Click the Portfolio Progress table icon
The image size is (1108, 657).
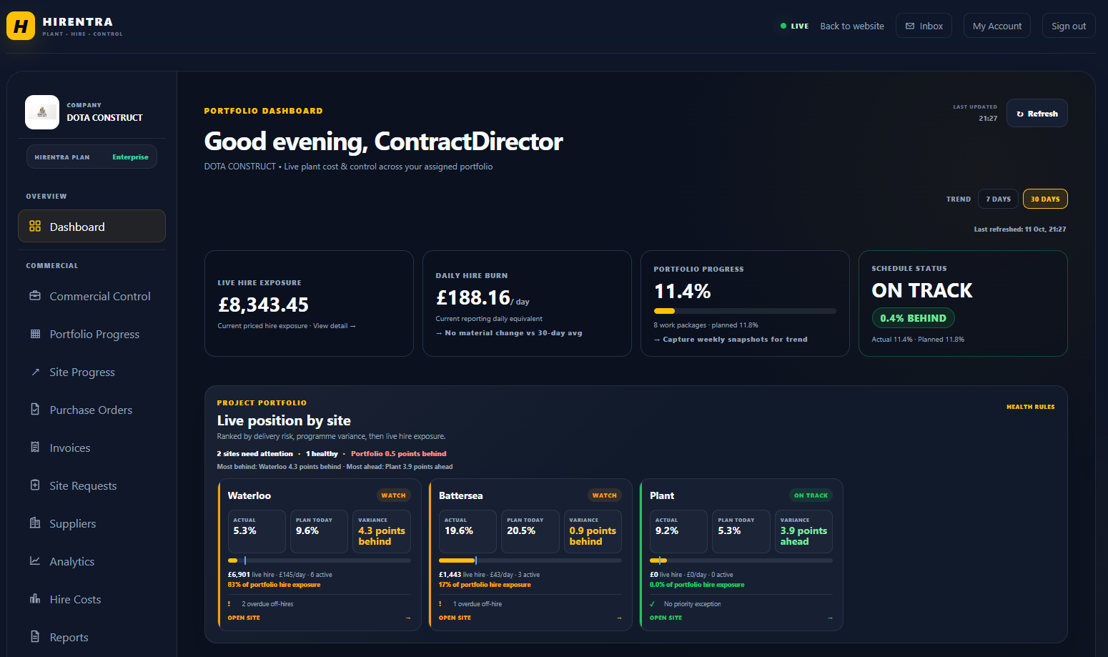35,334
